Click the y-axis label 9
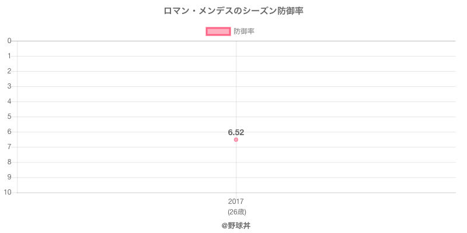Viewport: 467px width, 233px height. click(x=10, y=177)
